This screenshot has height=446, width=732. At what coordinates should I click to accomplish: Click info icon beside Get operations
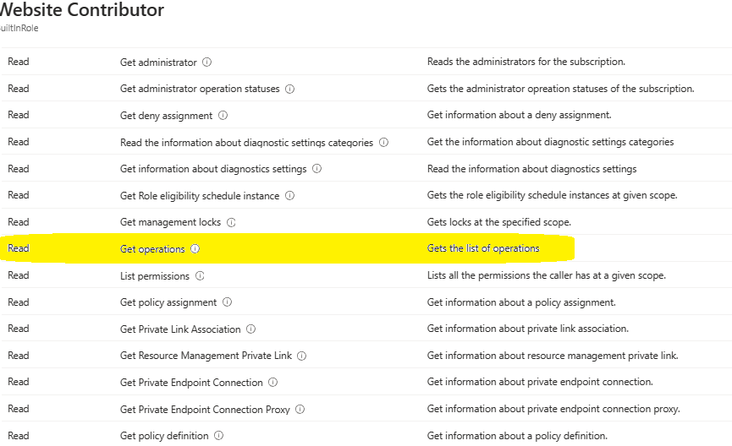pyautogui.click(x=195, y=249)
